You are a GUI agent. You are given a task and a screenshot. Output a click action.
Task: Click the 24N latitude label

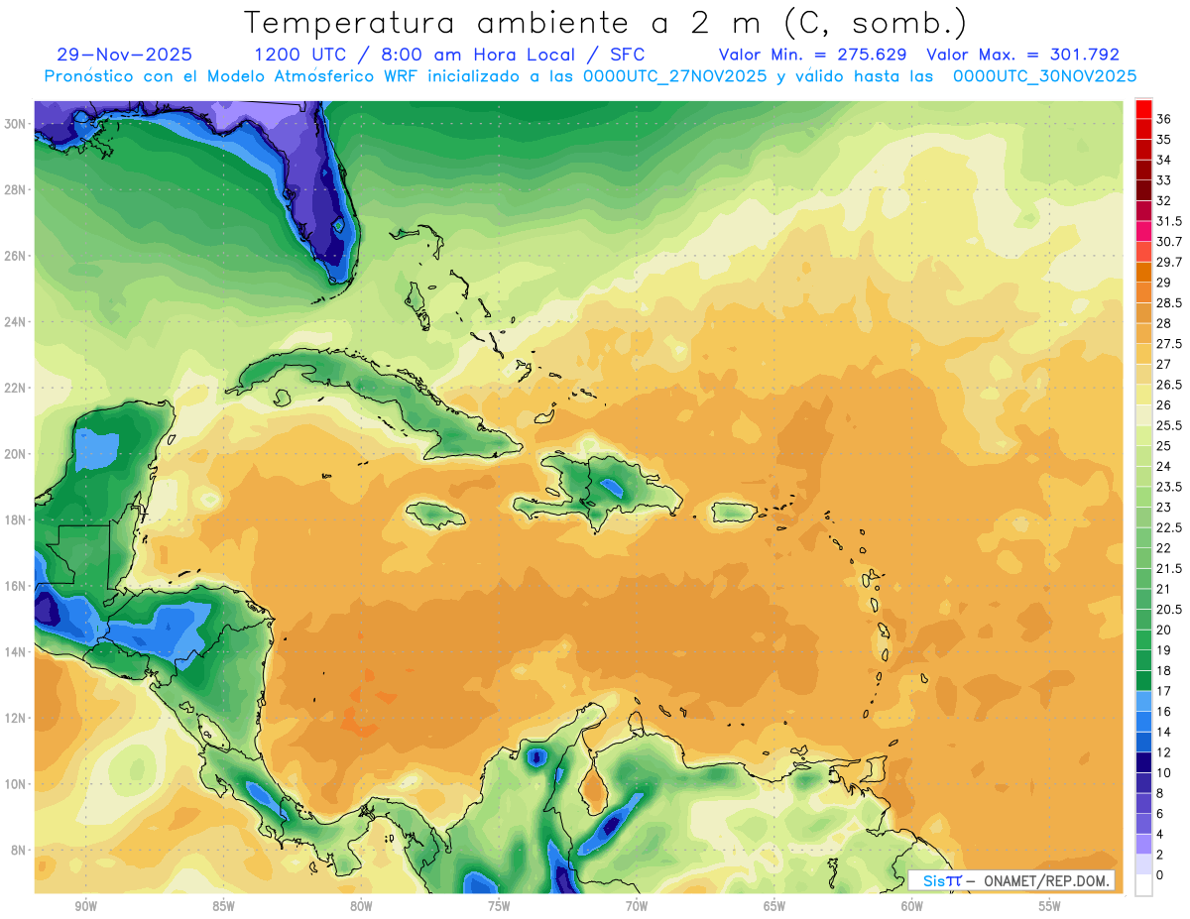click(17, 322)
